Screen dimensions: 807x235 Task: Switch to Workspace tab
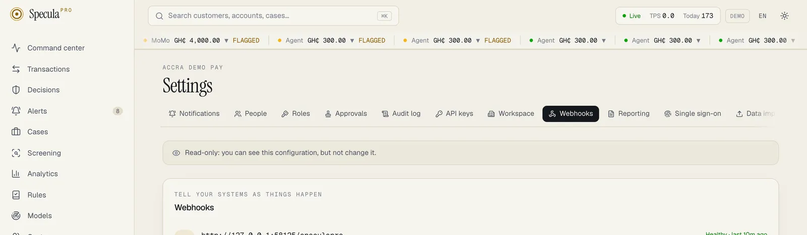511,114
